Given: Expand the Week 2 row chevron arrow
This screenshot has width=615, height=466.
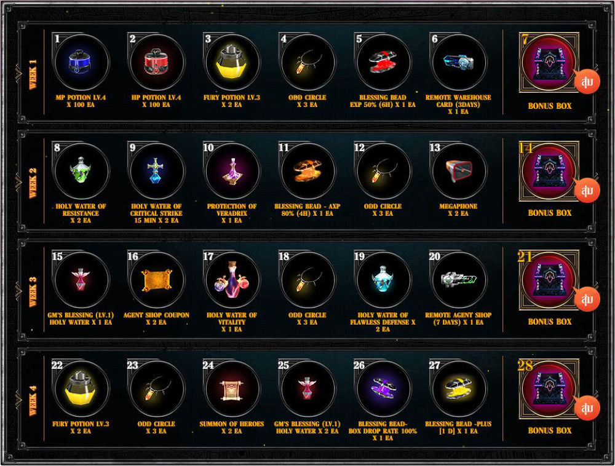Looking at the screenshot, I should [18, 182].
